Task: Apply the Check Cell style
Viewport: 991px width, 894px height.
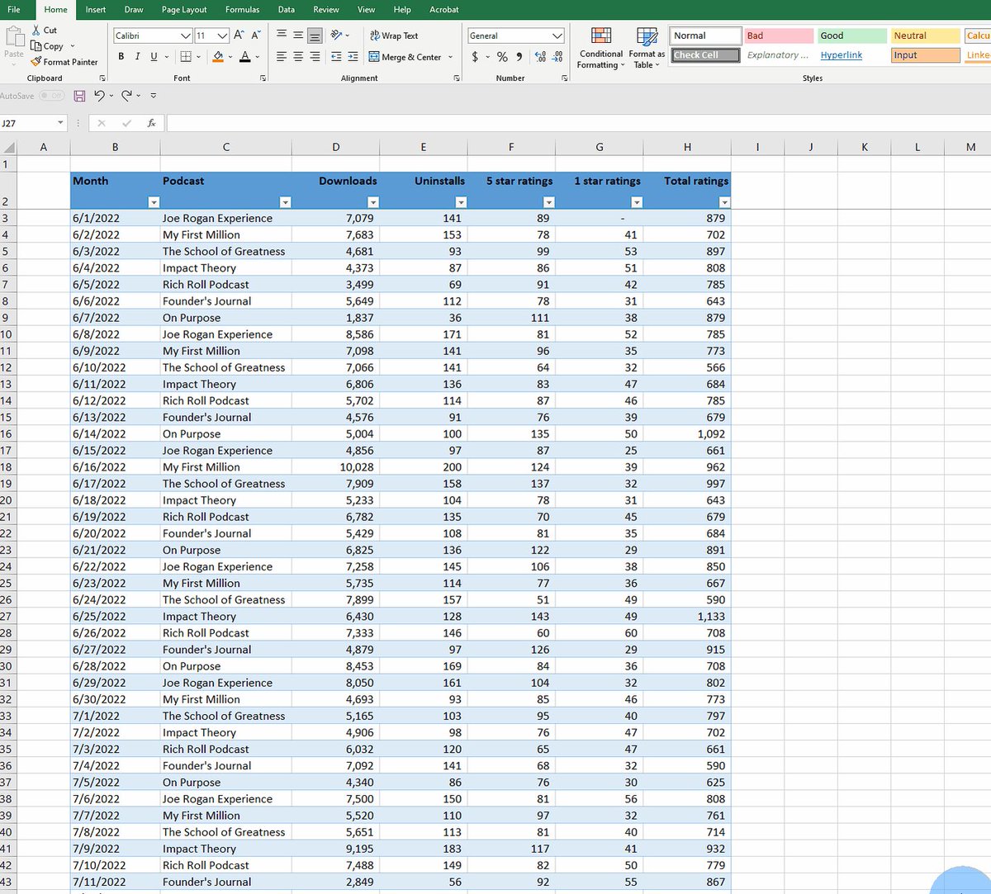Action: (706, 55)
